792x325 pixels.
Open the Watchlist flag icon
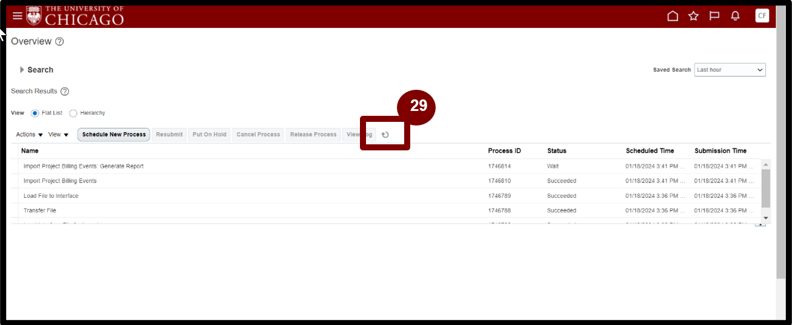pos(714,16)
